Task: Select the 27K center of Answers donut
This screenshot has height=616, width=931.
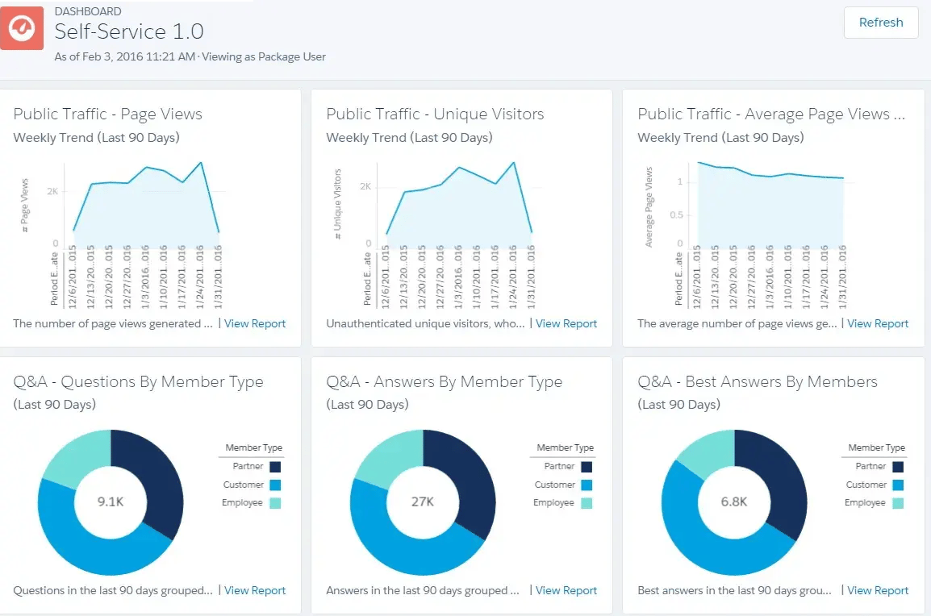Action: pyautogui.click(x=423, y=502)
